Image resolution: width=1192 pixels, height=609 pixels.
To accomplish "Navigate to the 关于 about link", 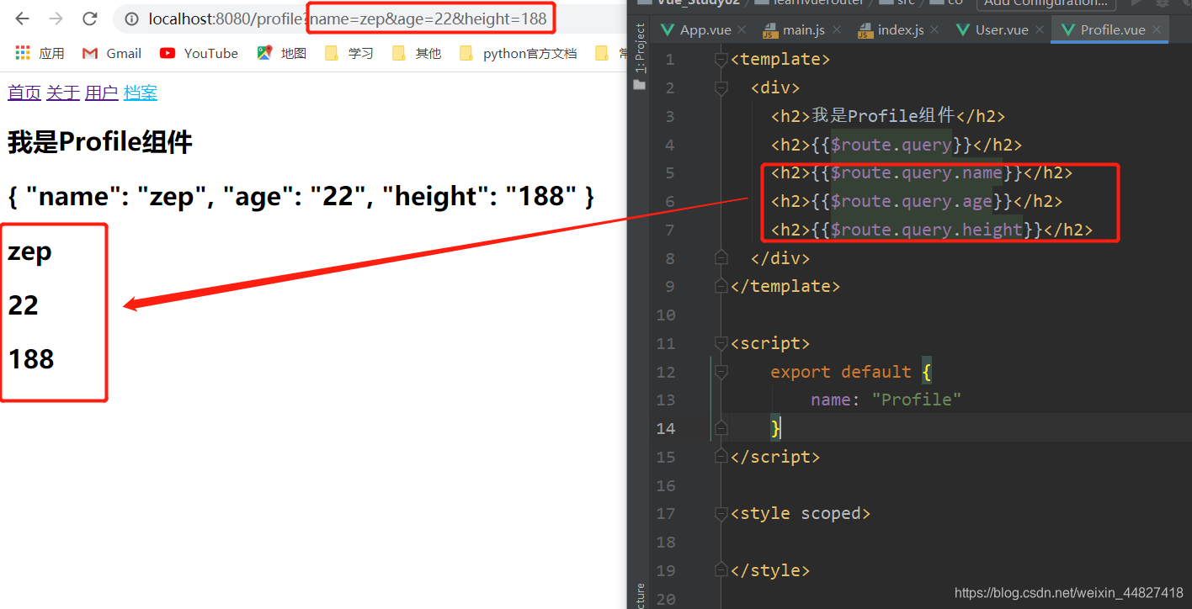I will [x=63, y=93].
